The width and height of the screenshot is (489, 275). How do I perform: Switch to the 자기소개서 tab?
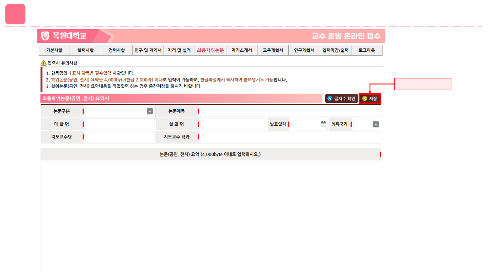[241, 50]
